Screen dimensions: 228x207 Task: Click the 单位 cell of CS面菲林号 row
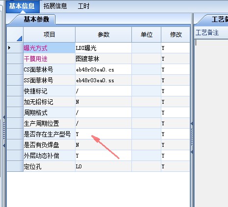146,69
